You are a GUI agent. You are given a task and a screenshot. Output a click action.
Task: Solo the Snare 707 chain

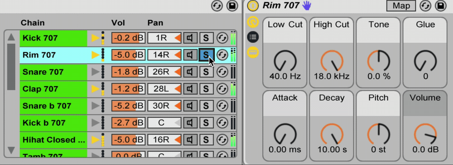pos(206,72)
